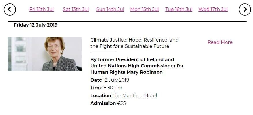
Task: Open Read More for Climate Justice event
Action: [220, 42]
